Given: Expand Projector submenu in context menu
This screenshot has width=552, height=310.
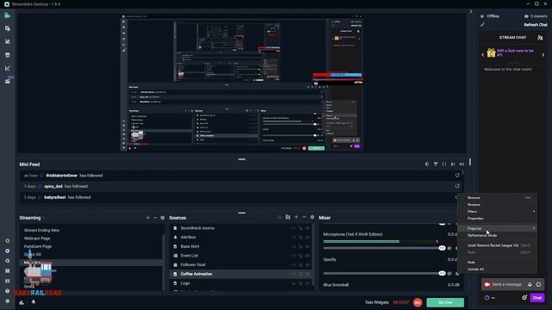Looking at the screenshot, I should (x=497, y=228).
